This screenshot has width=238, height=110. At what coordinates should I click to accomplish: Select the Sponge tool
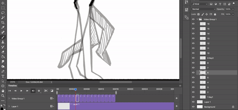coord(3,66)
